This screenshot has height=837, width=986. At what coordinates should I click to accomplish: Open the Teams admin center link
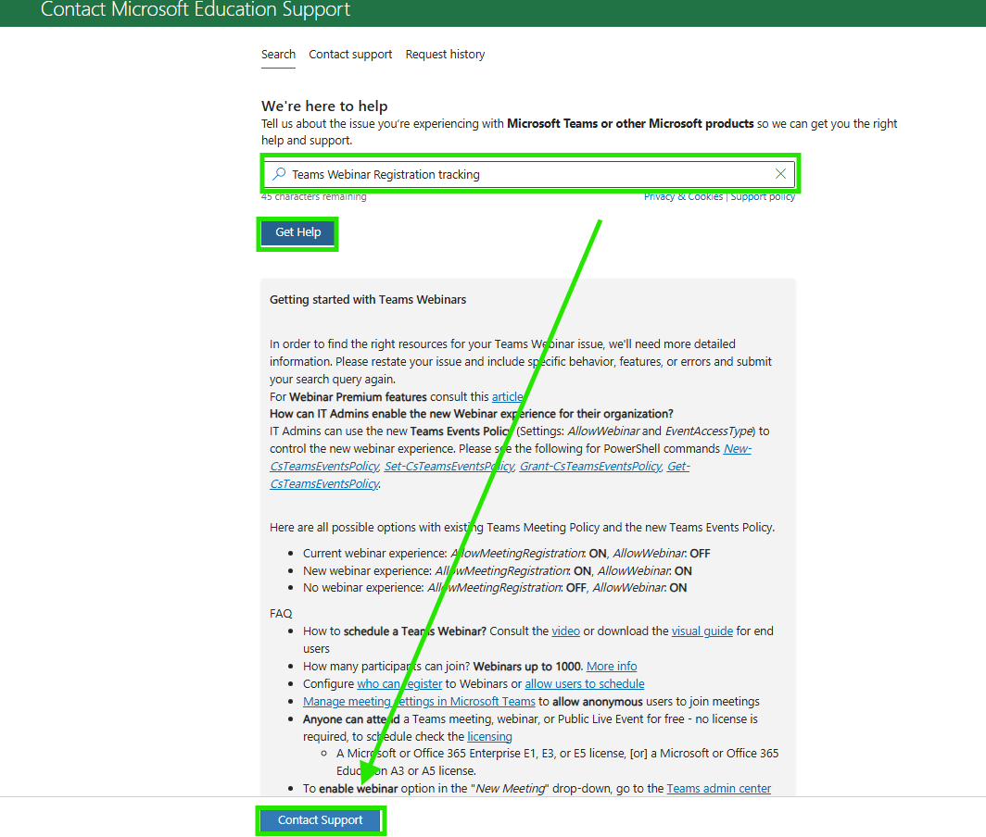[719, 789]
